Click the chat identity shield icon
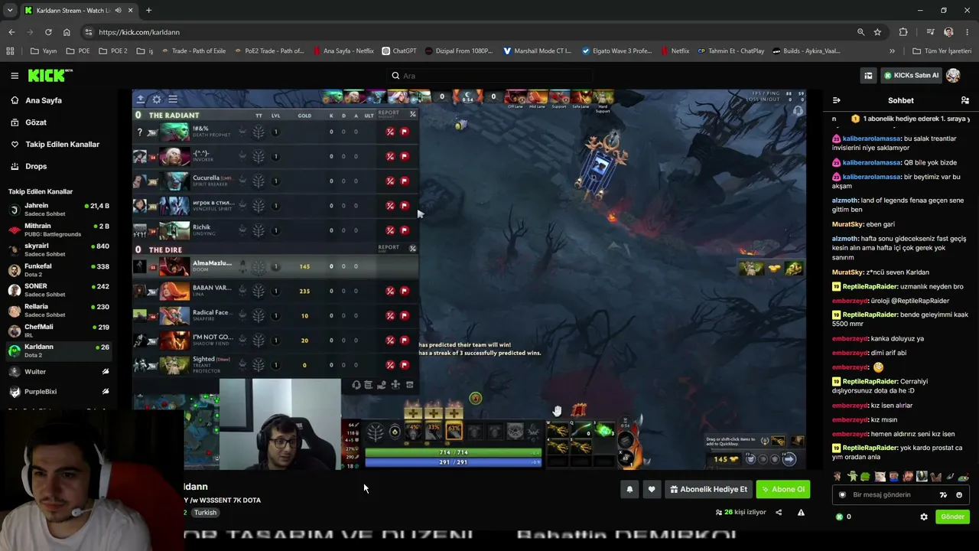Screen dimensions: 979x551 point(842,495)
